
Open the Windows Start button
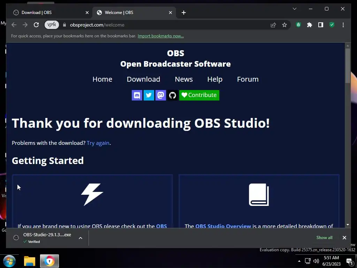click(9, 261)
